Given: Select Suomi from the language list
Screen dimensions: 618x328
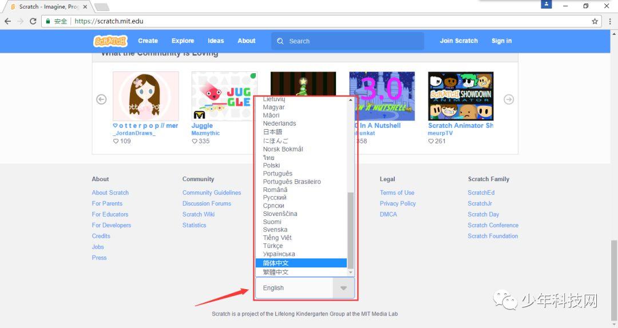Looking at the screenshot, I should point(301,222).
